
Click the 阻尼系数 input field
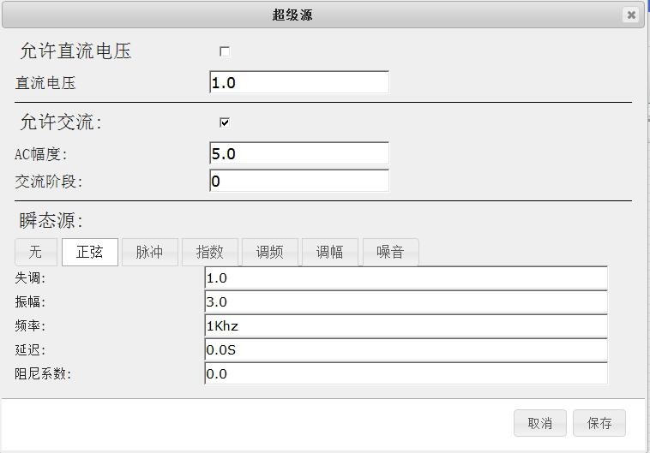pyautogui.click(x=406, y=374)
